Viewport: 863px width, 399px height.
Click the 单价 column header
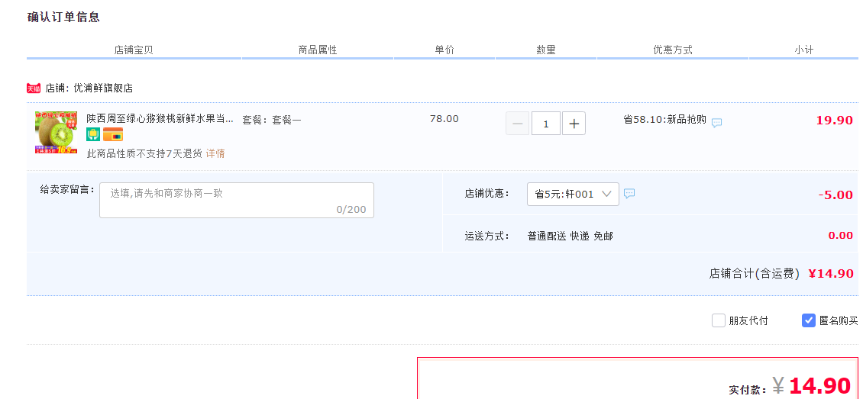click(444, 50)
